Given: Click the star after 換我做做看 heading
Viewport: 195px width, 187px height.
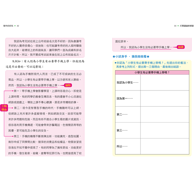Looking at the screenshot, I should pos(148,56).
